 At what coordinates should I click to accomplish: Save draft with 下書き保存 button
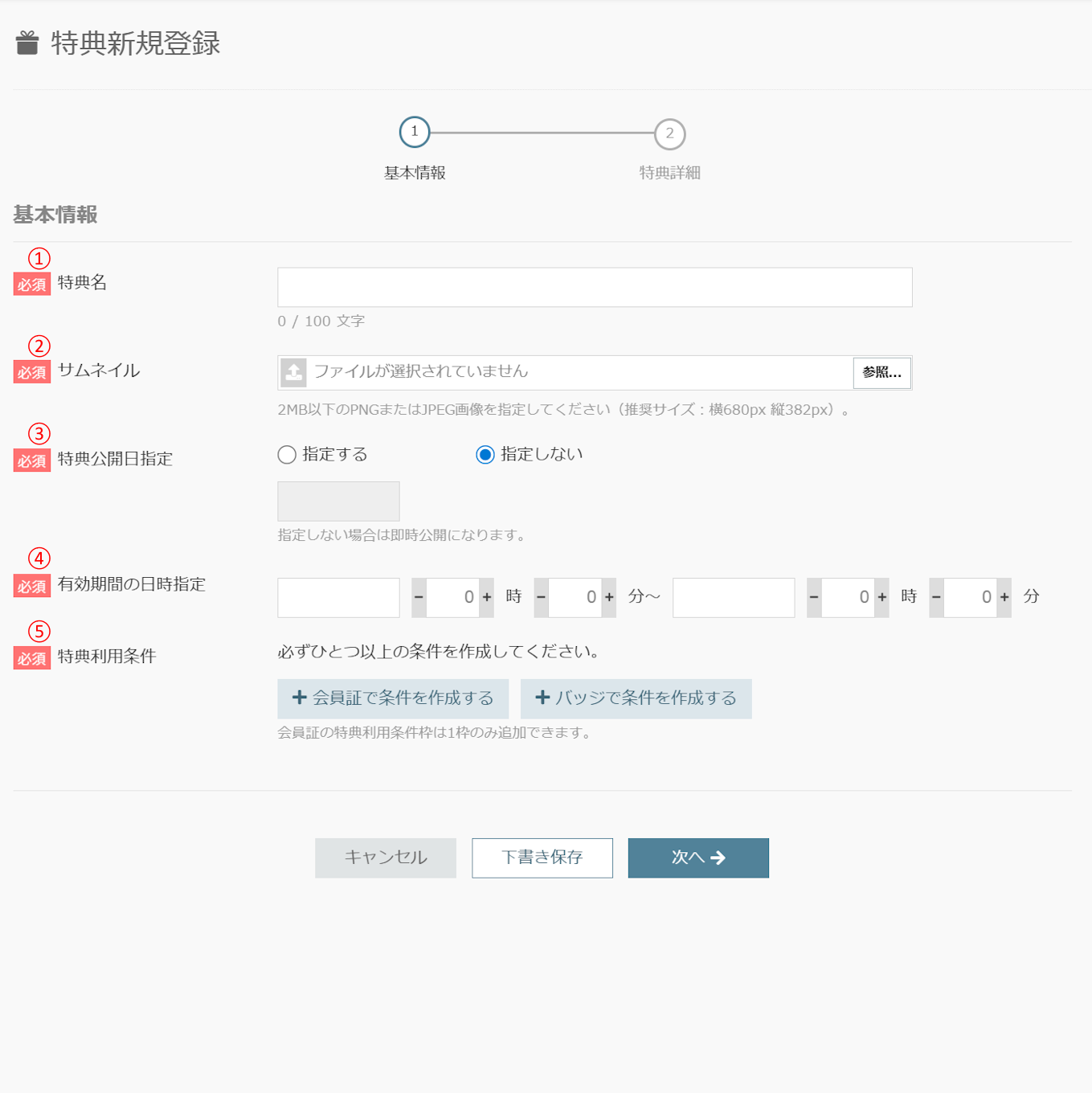pos(542,858)
